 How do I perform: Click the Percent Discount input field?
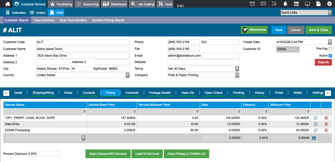coord(43,154)
